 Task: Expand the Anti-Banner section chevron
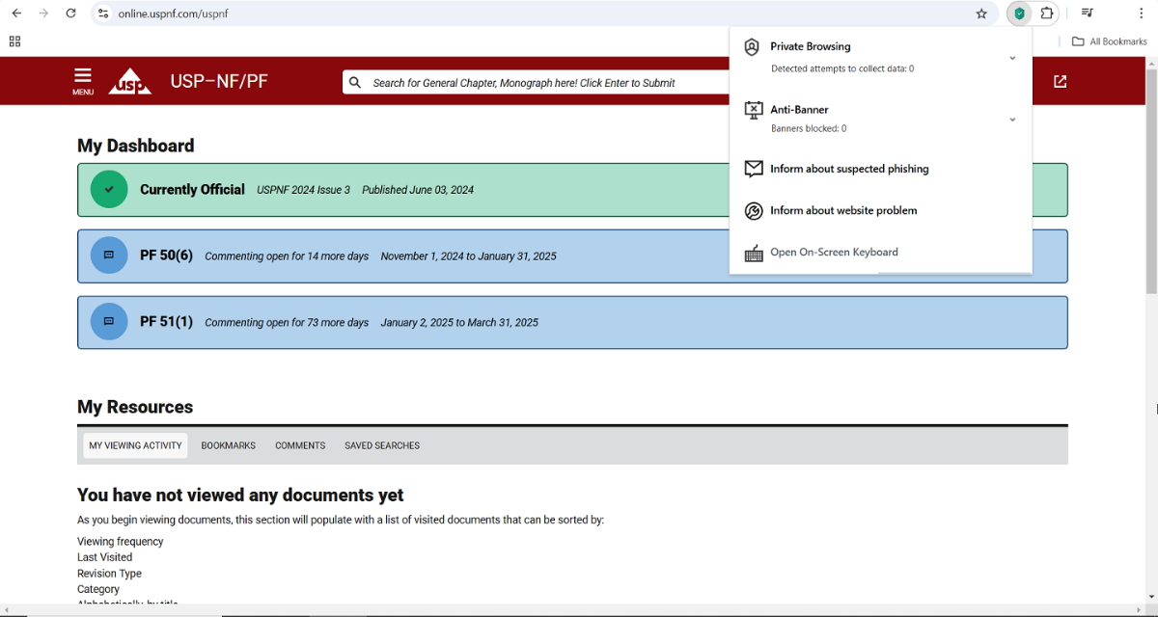(1012, 120)
